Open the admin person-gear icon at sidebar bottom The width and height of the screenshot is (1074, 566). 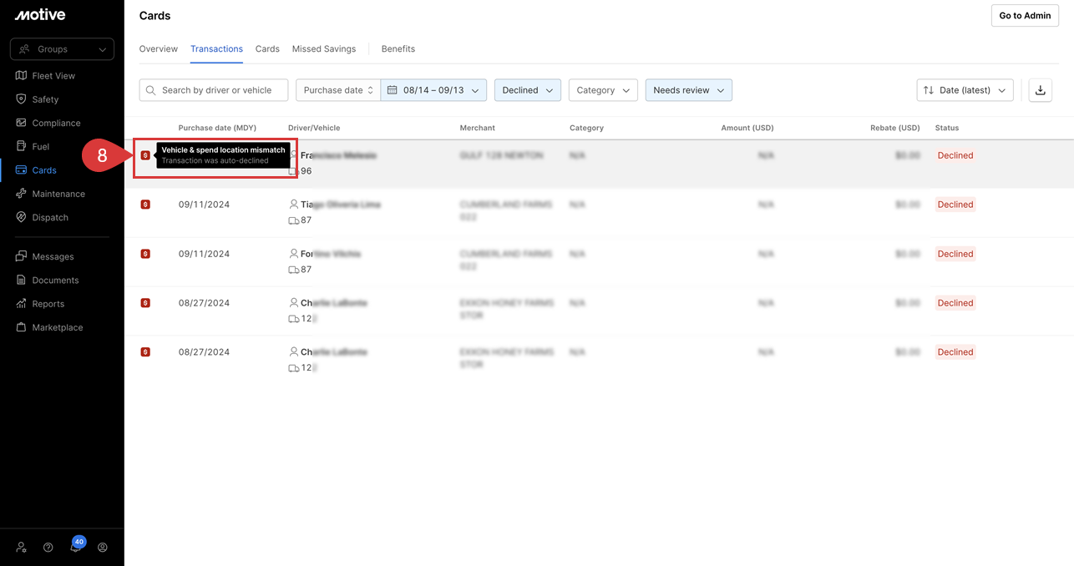click(x=22, y=548)
